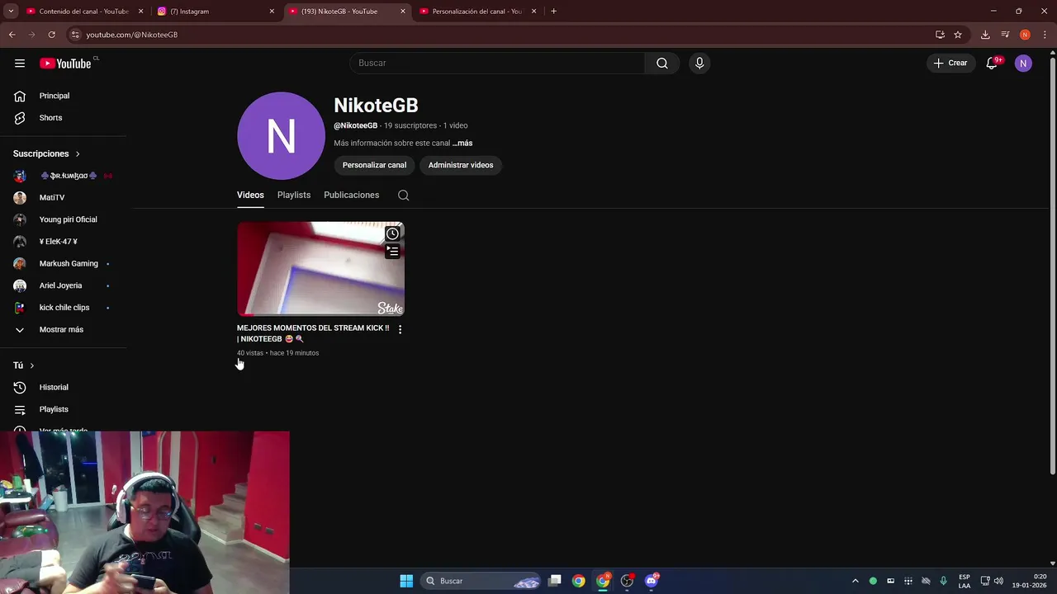Switch to the Instagram browser tab
The height and width of the screenshot is (594, 1057).
(x=216, y=12)
